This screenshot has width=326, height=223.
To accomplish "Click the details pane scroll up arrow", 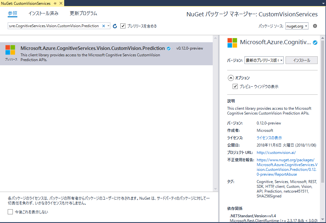I will 322,38.
